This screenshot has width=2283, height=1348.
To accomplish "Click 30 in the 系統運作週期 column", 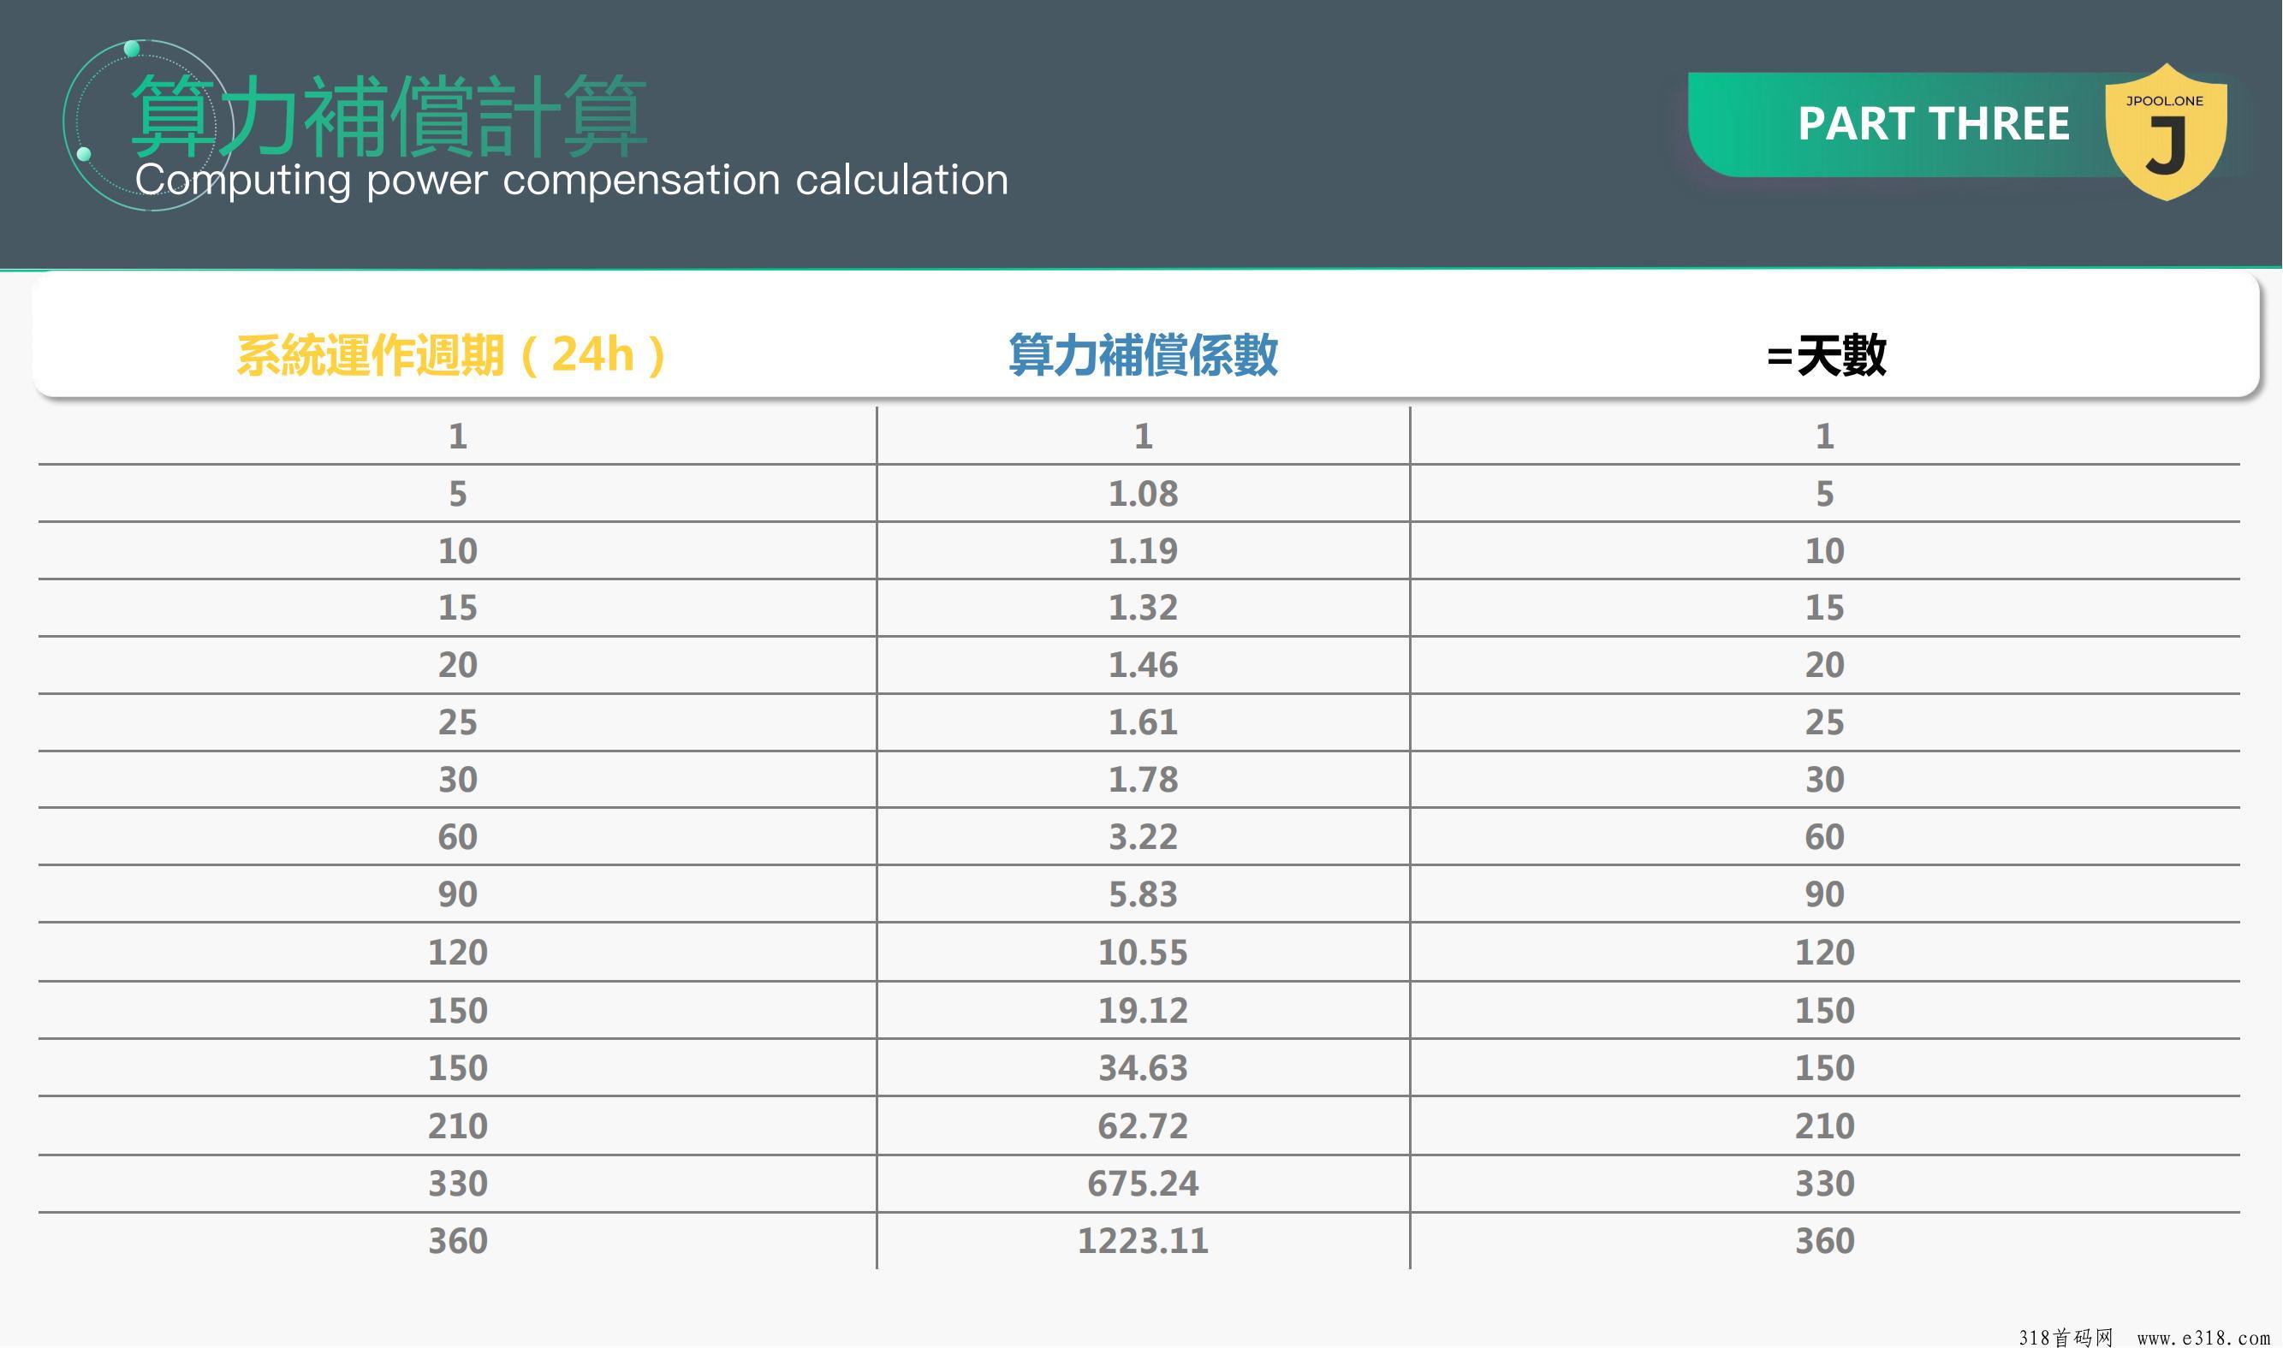I will point(458,780).
